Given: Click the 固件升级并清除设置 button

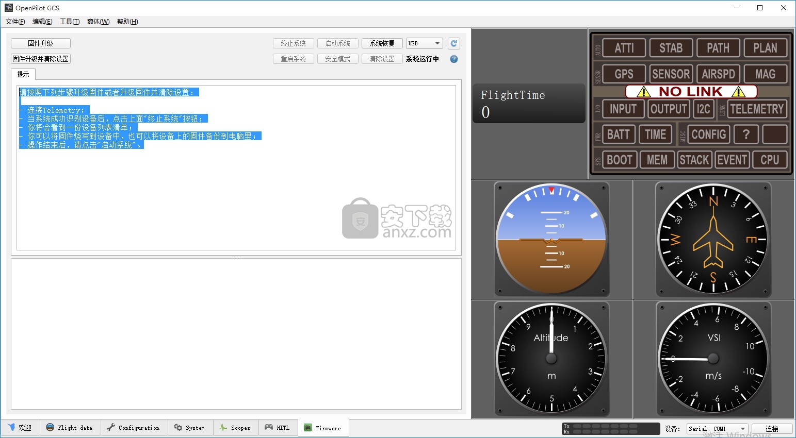Looking at the screenshot, I should coord(41,59).
